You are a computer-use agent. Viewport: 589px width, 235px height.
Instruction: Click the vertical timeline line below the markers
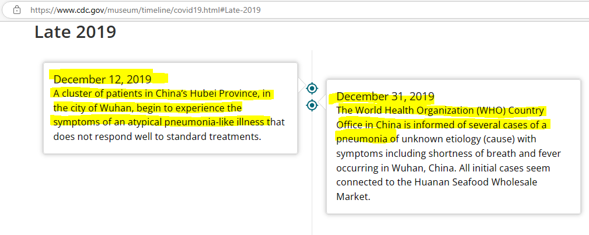[312, 173]
